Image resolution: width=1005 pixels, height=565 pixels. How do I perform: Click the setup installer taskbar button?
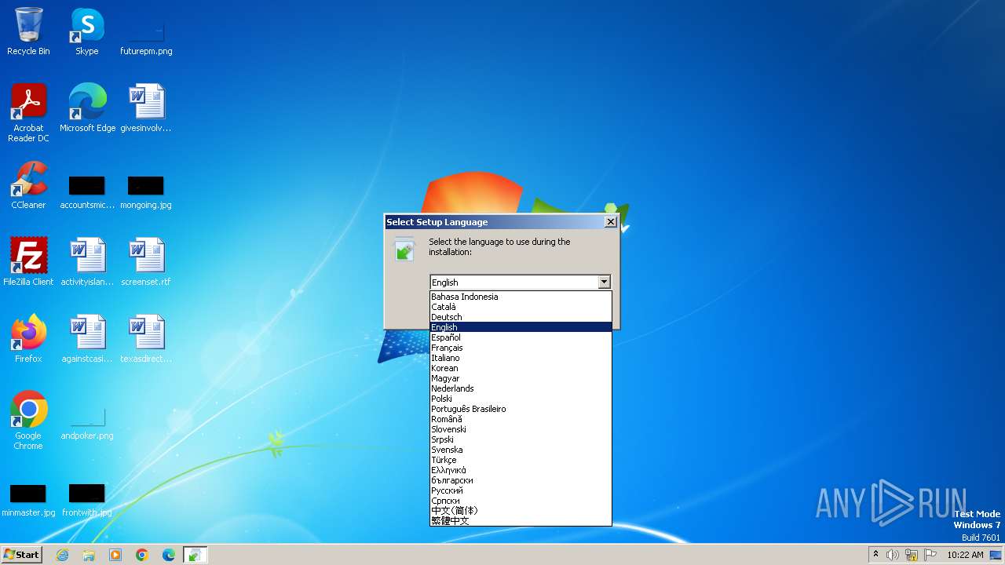coord(196,555)
